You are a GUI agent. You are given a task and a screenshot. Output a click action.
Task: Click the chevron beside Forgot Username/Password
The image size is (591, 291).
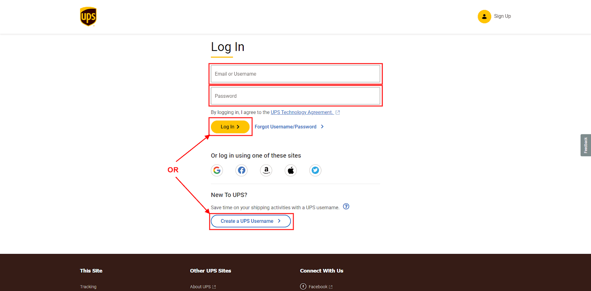pyautogui.click(x=322, y=127)
